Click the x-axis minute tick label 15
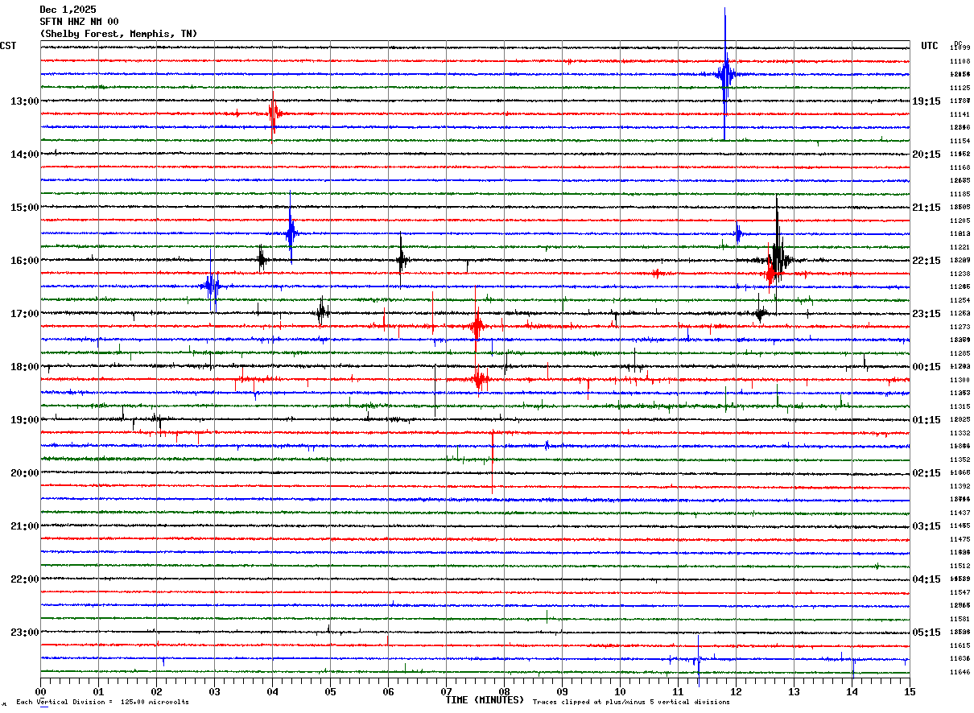The width and height of the screenshot is (974, 713). click(910, 691)
